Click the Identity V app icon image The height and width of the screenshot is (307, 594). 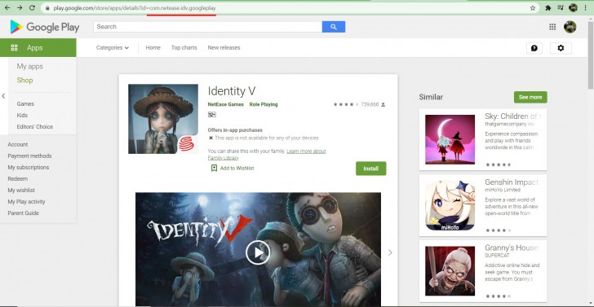point(163,119)
